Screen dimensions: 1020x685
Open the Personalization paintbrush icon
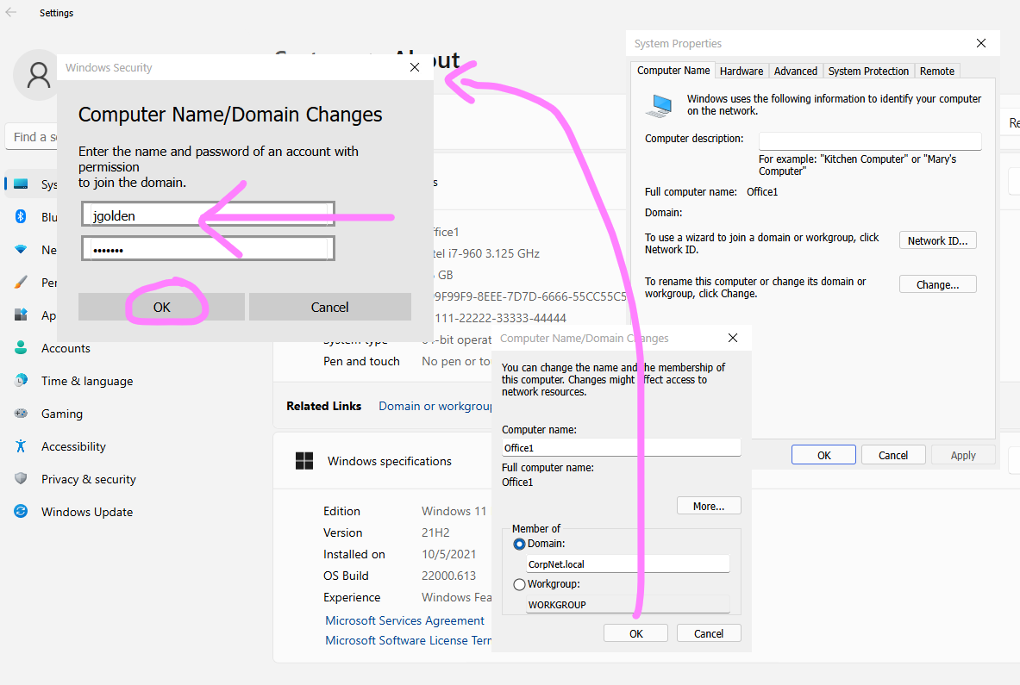click(x=21, y=282)
